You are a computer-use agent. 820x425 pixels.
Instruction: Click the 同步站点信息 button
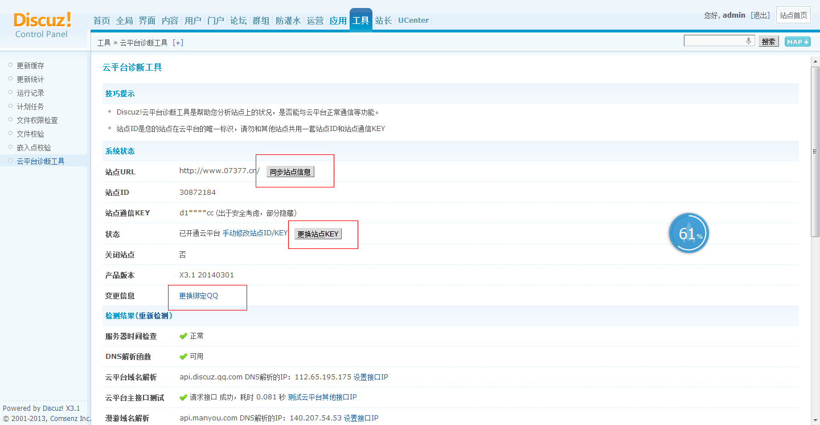(290, 172)
